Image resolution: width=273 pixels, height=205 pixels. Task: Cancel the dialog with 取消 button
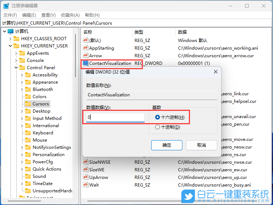(x=202, y=145)
